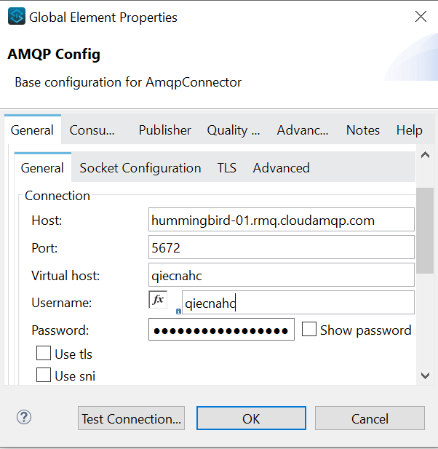
Task: Toggle the Use sni checkbox
Action: tap(44, 376)
